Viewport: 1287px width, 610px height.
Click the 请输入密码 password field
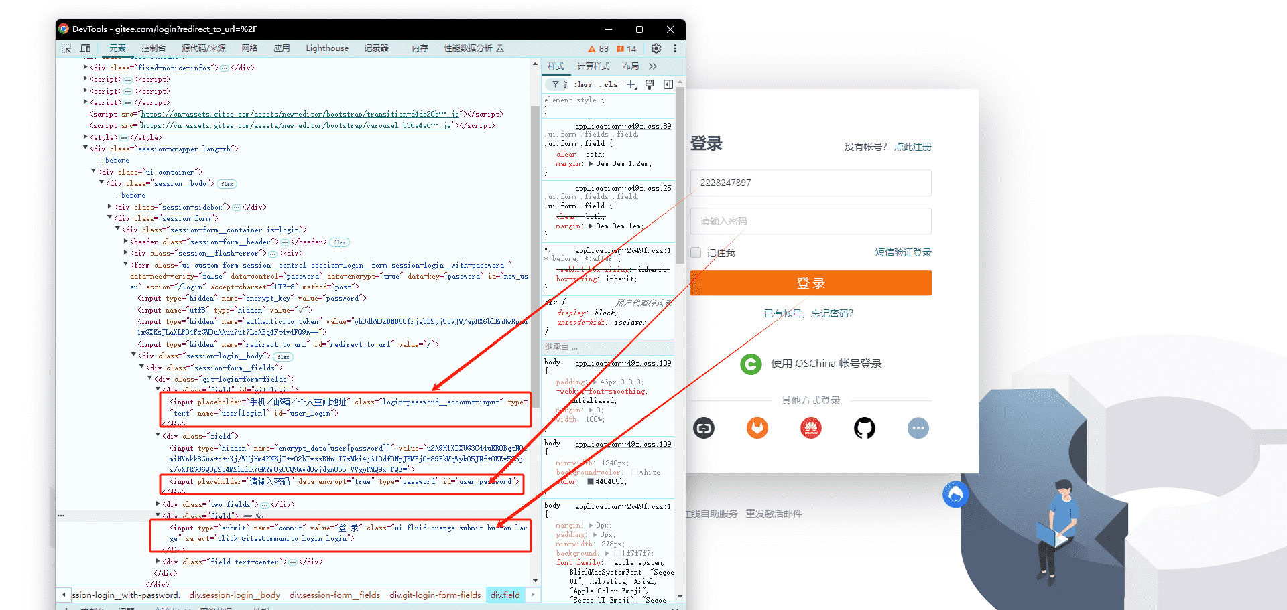(810, 221)
